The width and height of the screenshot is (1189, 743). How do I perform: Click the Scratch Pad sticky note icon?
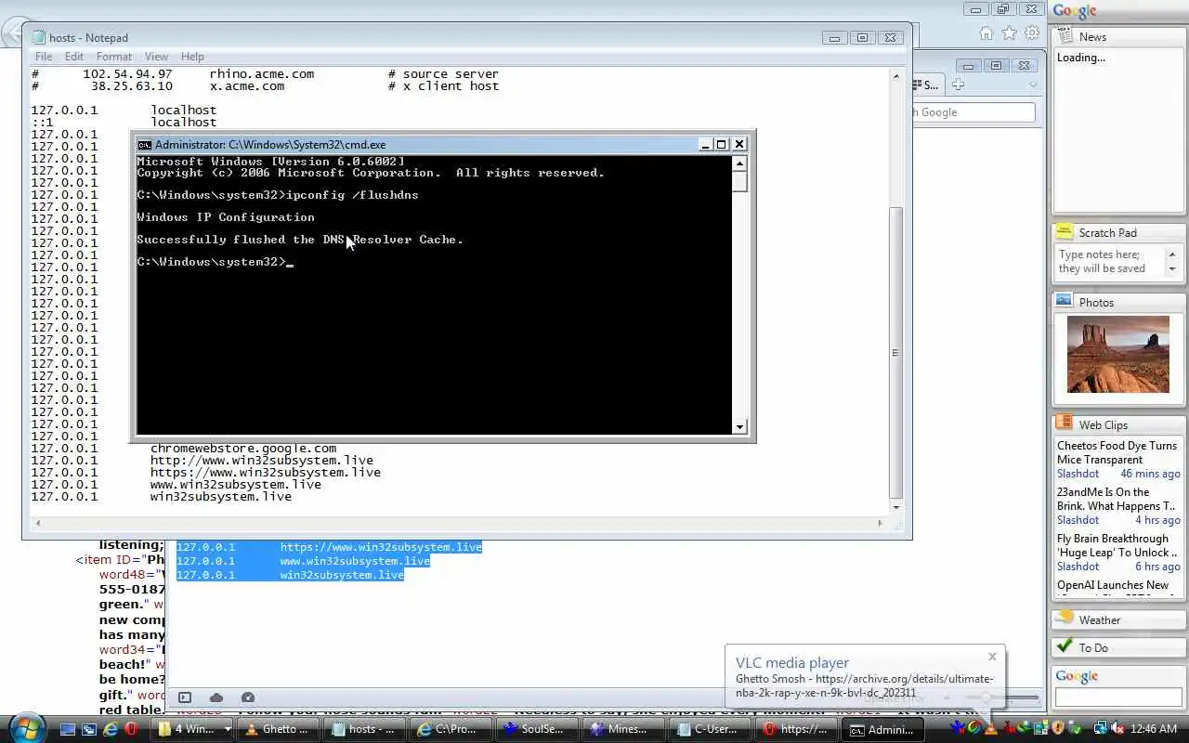(x=1065, y=232)
